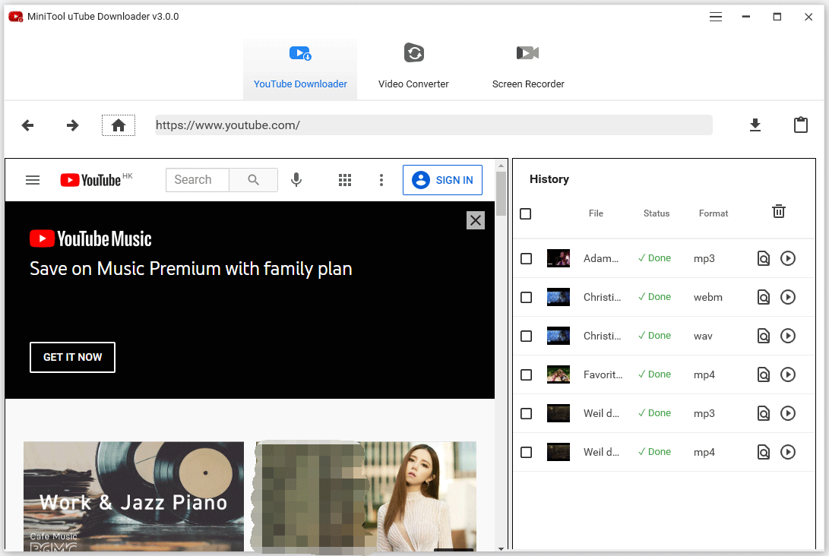Navigate to file for Adam mp3

[x=764, y=258]
